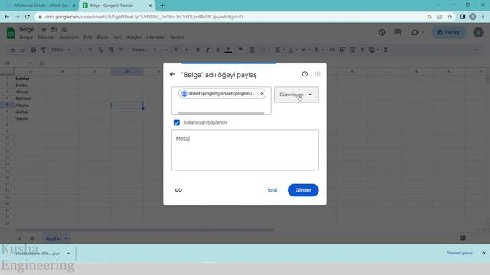Remove sheetsprojem email chip
Image resolution: width=490 pixels, height=275 pixels.
pos(262,93)
